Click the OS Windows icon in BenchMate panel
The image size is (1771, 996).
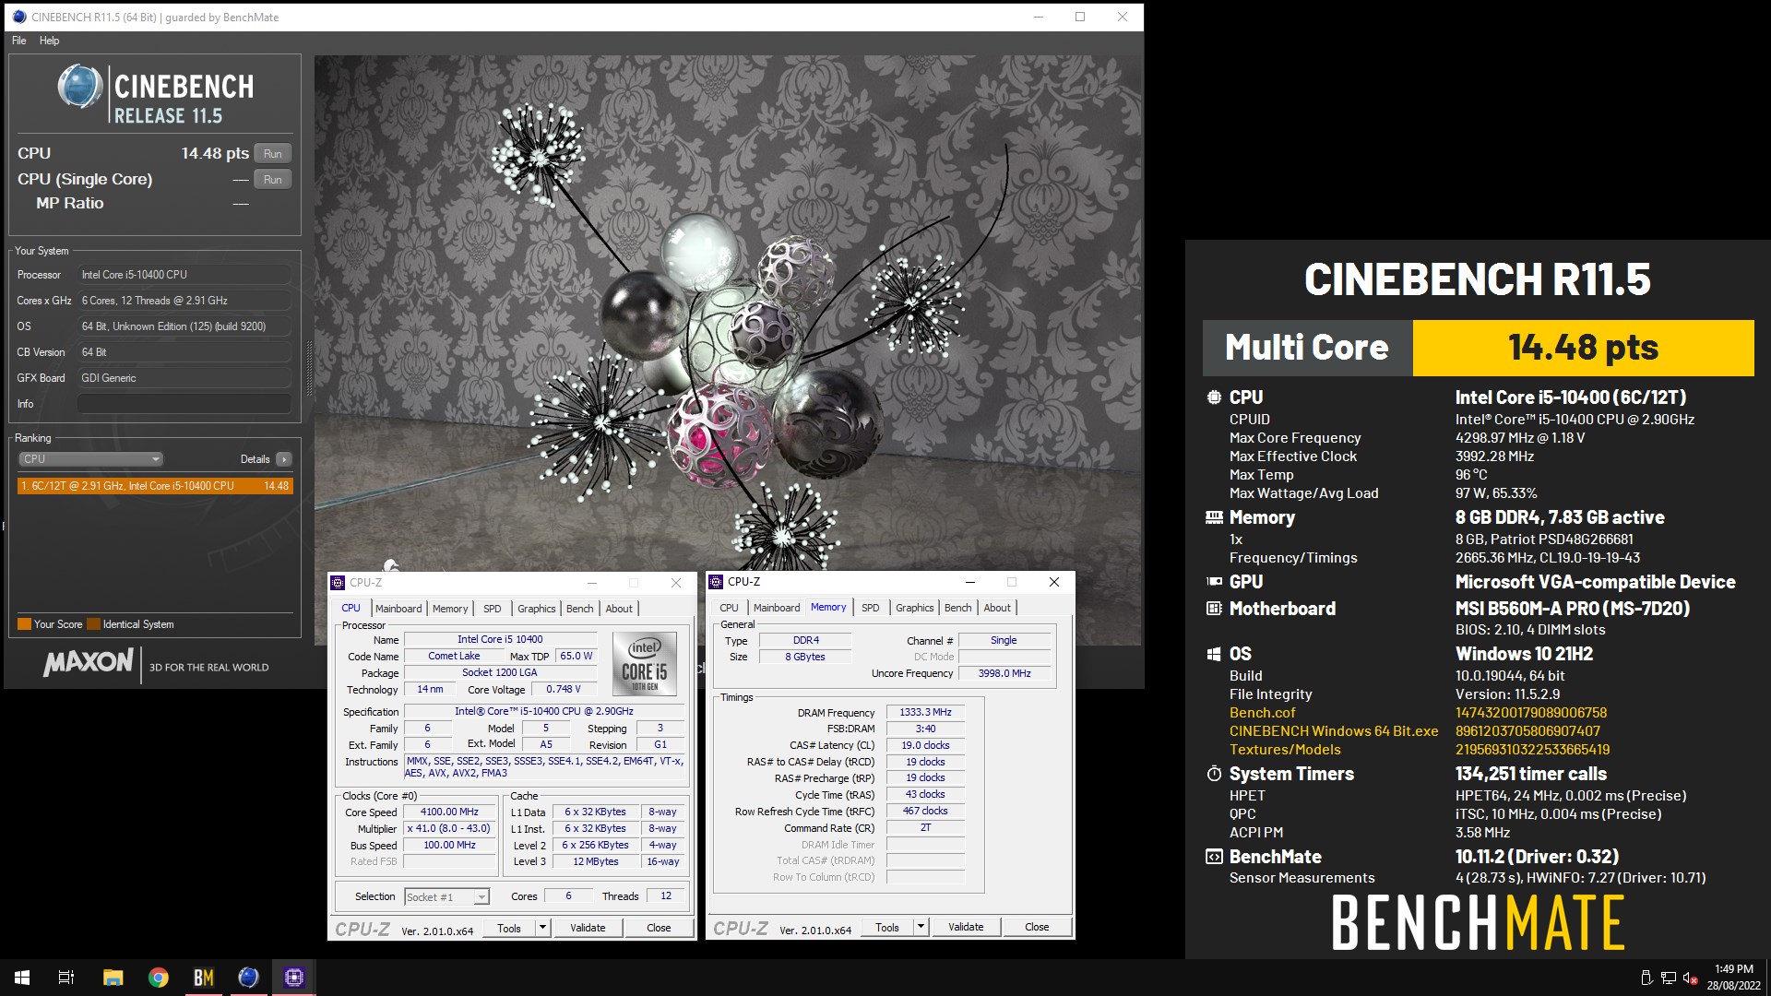pyautogui.click(x=1214, y=654)
